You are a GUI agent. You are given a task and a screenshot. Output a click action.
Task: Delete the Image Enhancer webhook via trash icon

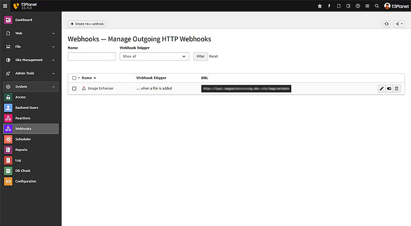pos(397,88)
